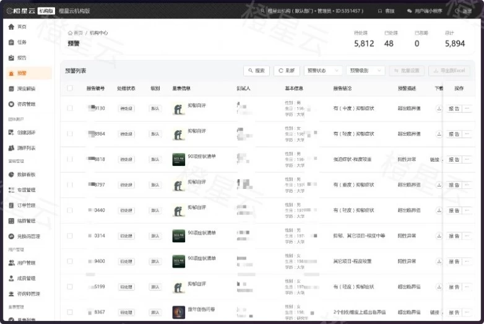
Task: Click download icon in the first table row
Action: [439, 108]
